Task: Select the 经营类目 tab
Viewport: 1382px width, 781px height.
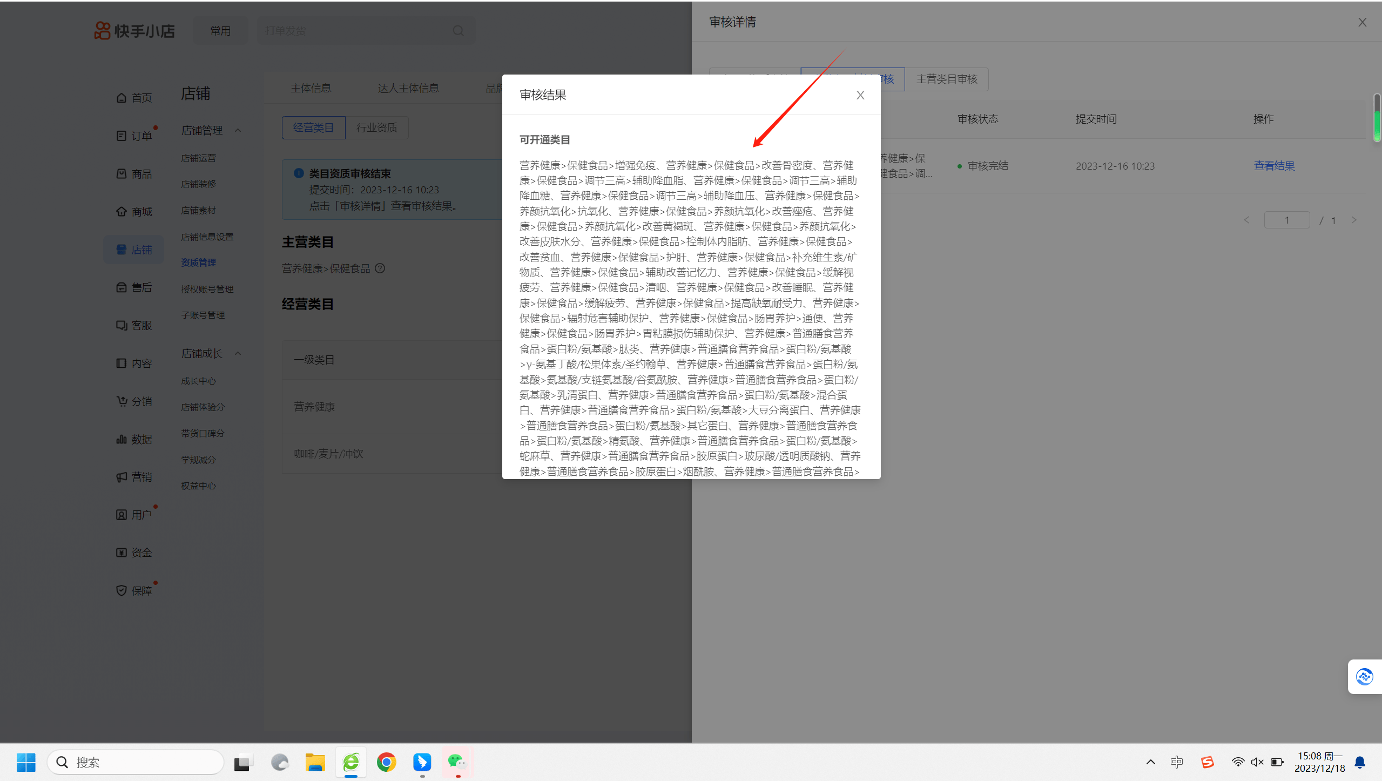Action: [313, 127]
